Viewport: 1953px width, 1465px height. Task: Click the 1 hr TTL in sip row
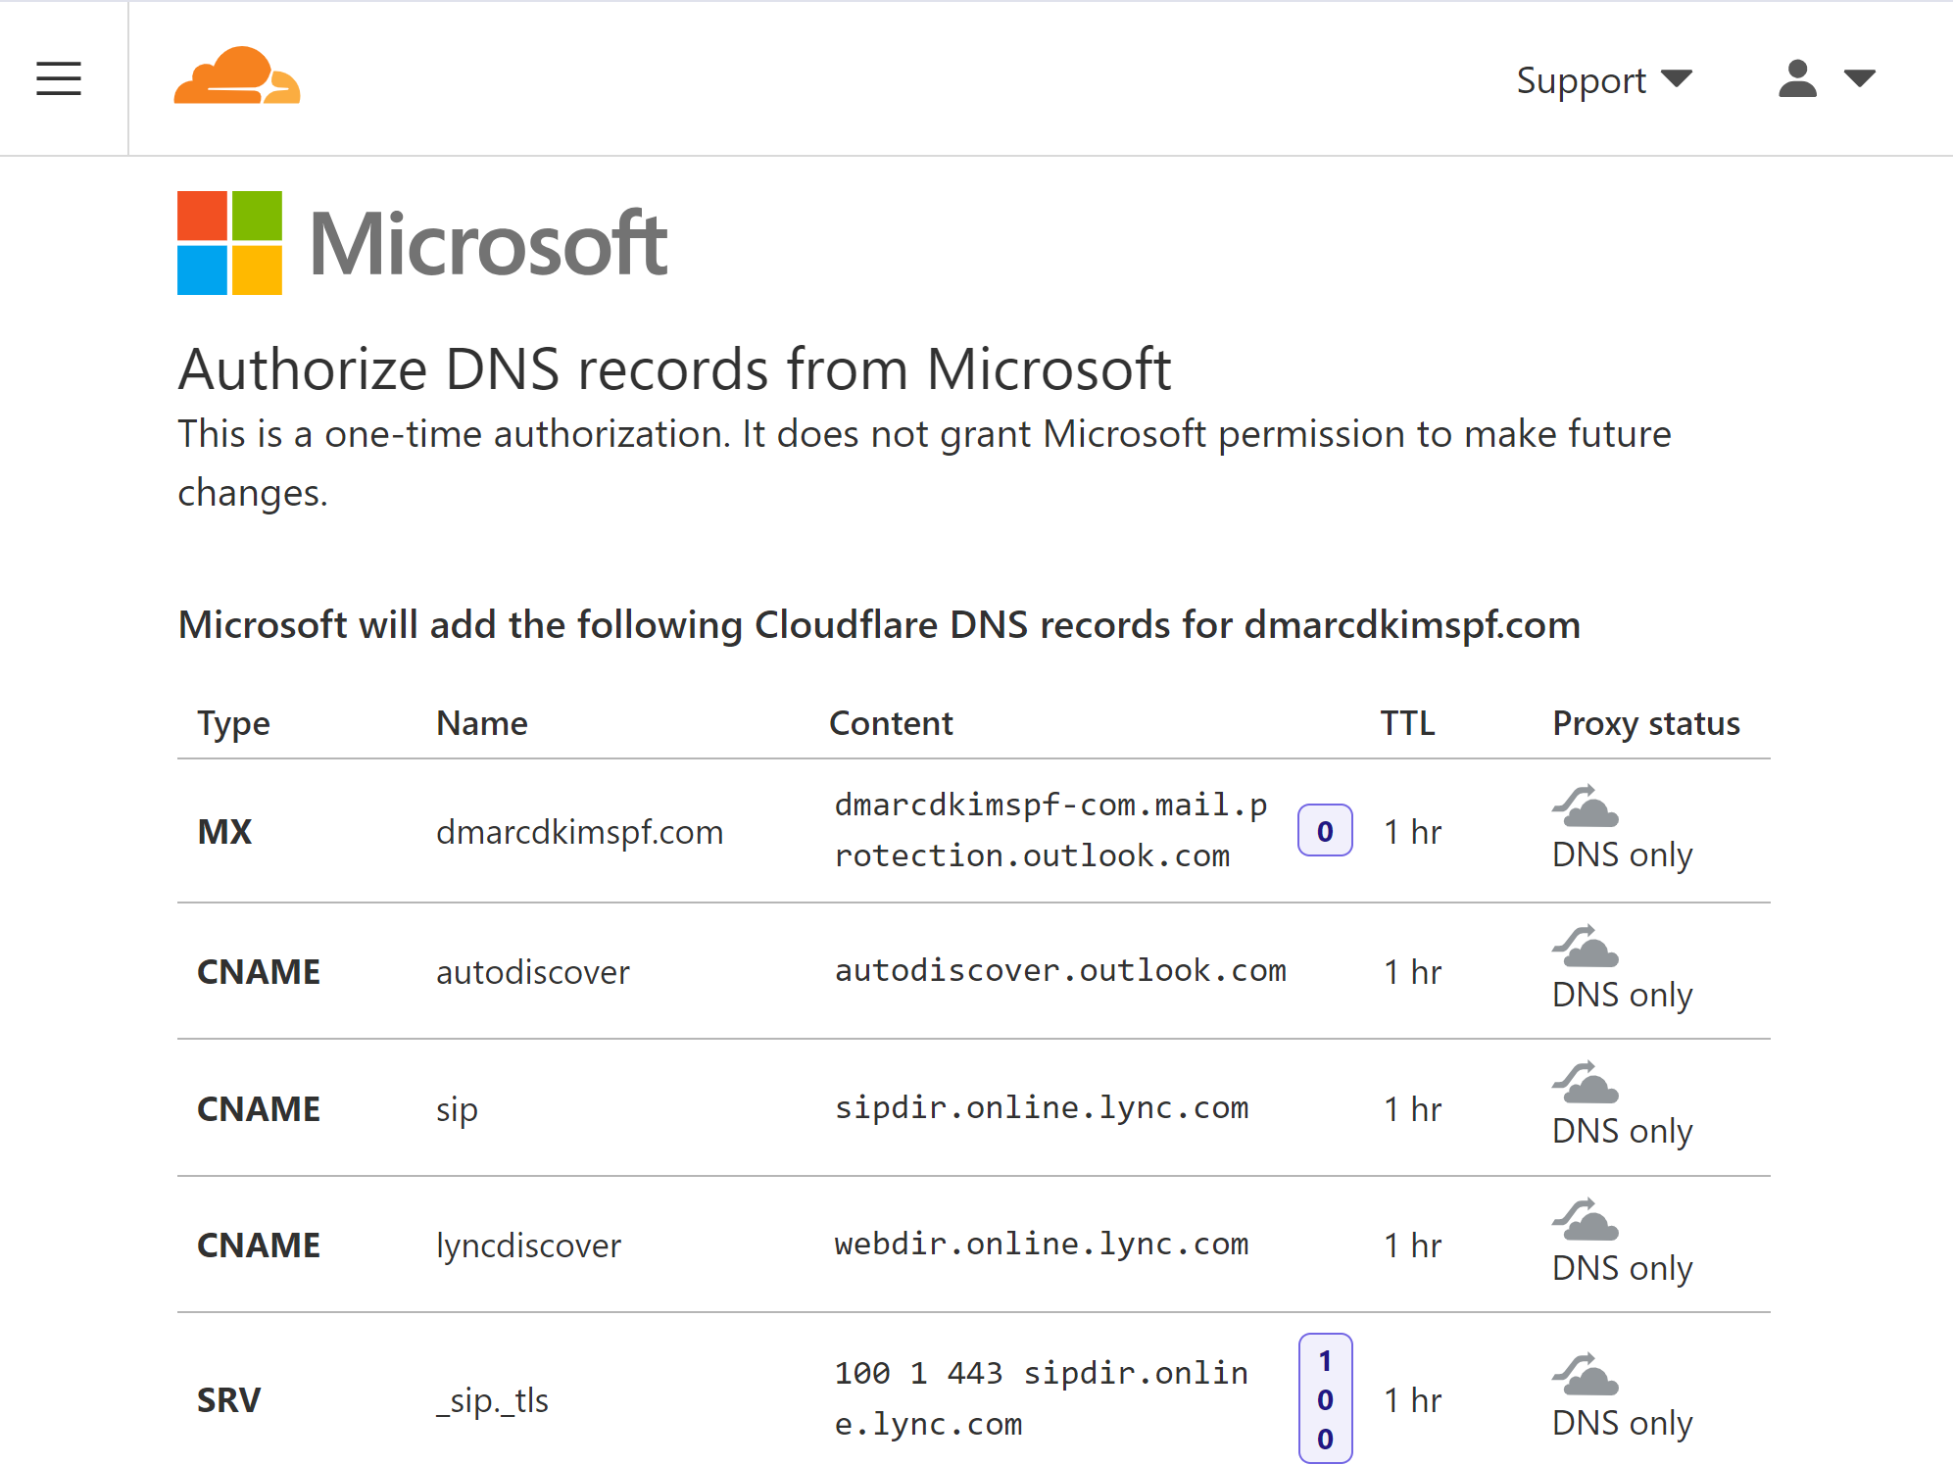coord(1412,1109)
